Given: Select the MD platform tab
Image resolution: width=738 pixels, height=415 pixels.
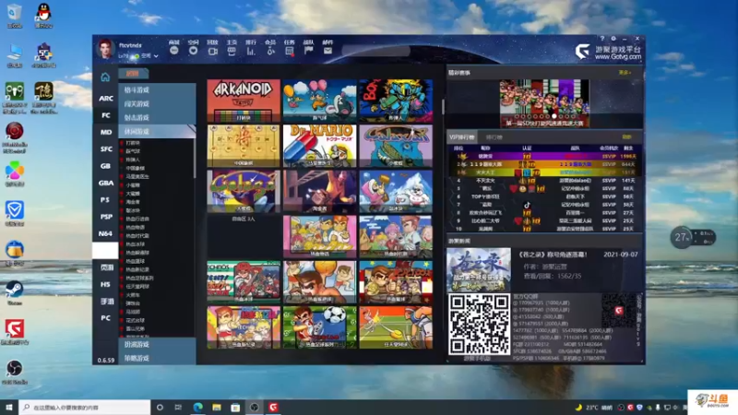Looking at the screenshot, I should click(105, 132).
